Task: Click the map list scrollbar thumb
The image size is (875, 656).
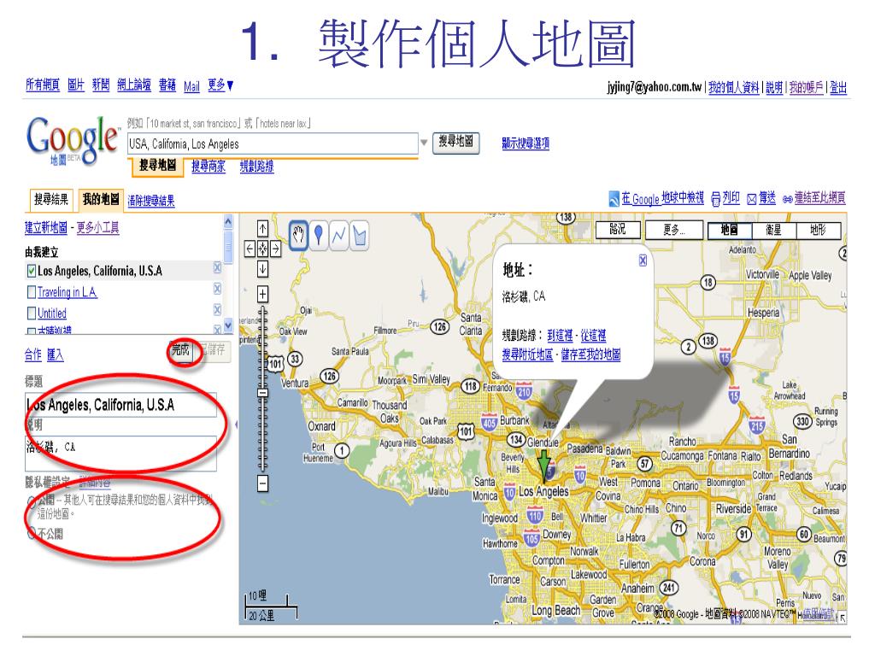Action: [x=228, y=247]
